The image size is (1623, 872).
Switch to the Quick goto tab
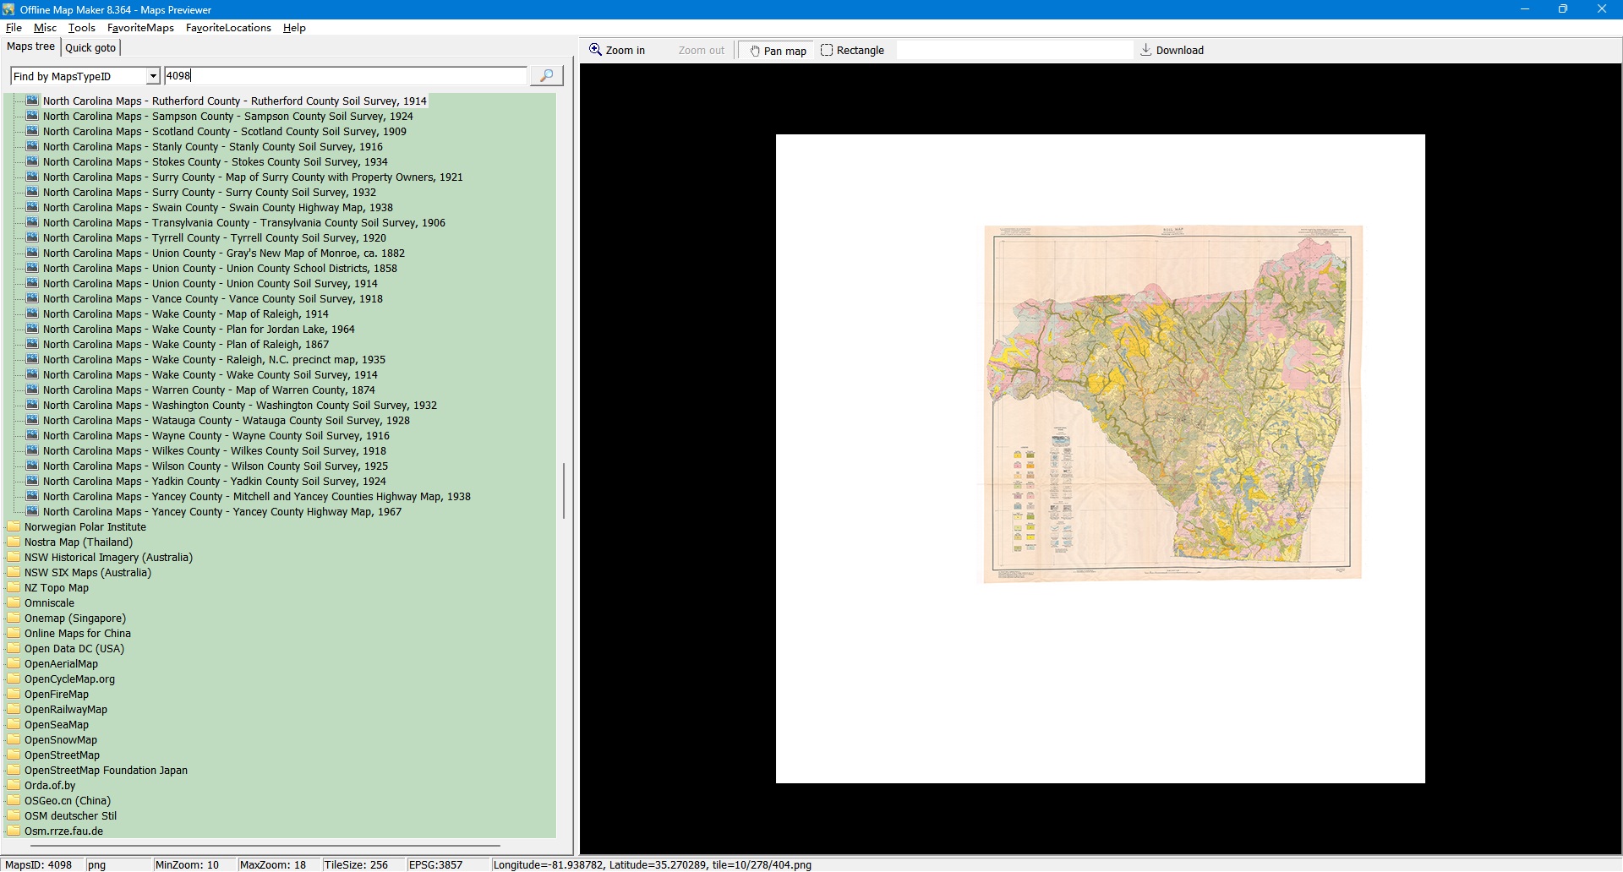(x=90, y=48)
